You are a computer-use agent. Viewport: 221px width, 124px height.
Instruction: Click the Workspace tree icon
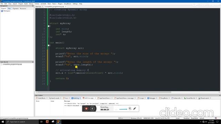(2, 11)
